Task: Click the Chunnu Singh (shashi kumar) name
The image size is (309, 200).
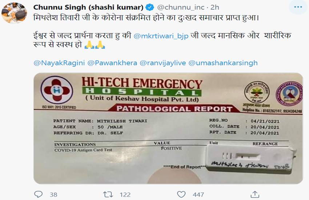Action: point(88,7)
